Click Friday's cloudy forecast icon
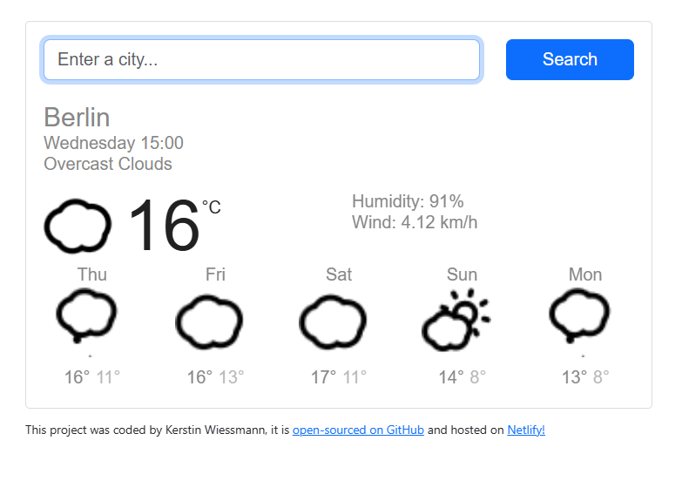682x481 pixels. tap(209, 321)
